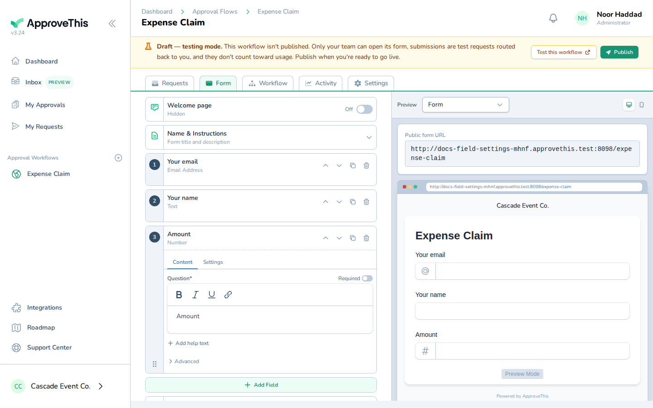This screenshot has width=653, height=408.
Task: Delete the Your name field
Action: pyautogui.click(x=366, y=202)
